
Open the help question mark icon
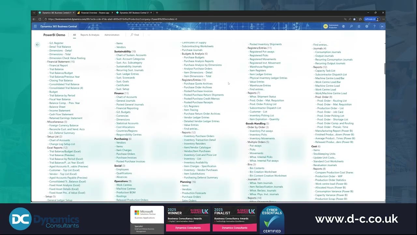(374, 26)
